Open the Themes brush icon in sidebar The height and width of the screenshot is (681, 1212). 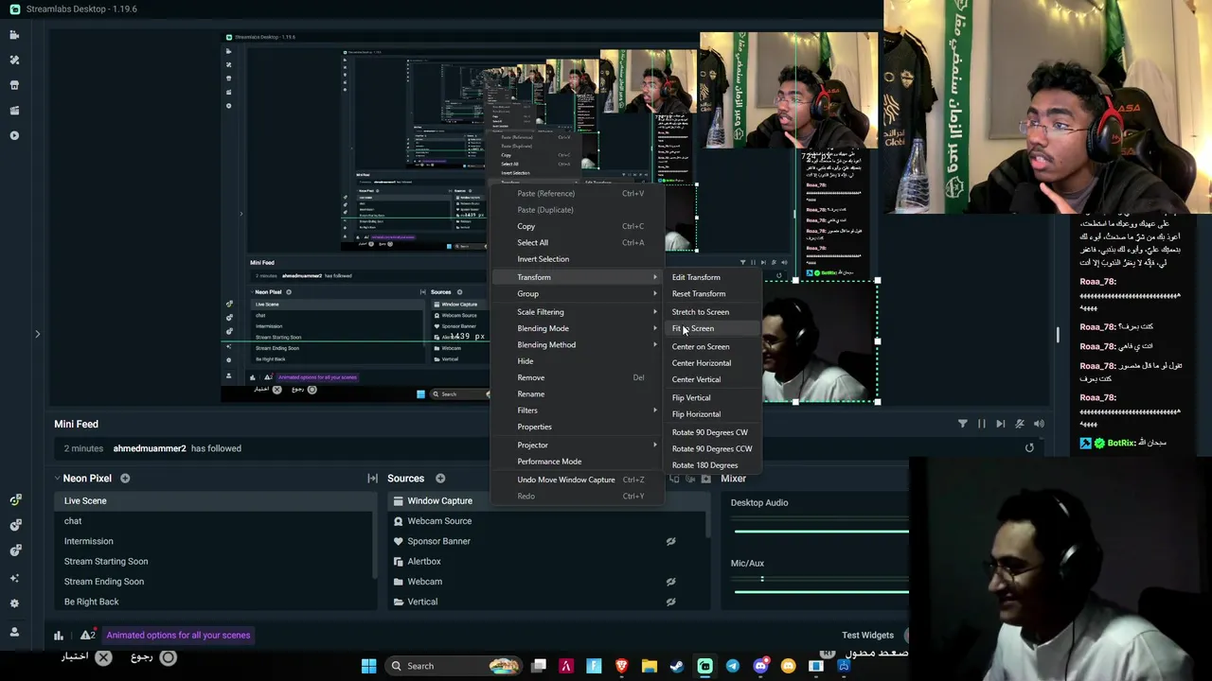[14, 60]
